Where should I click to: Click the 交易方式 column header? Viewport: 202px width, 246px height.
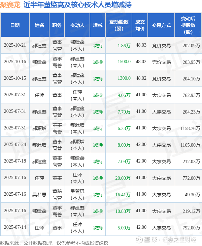click(161, 25)
